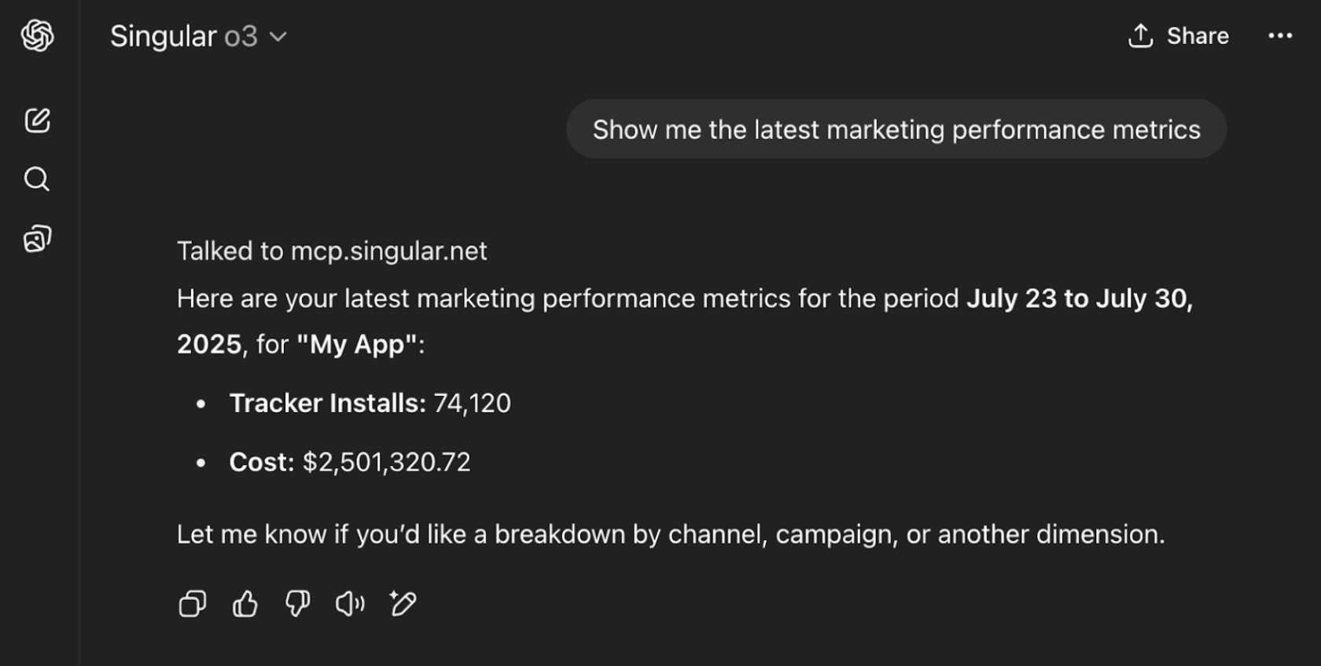Click the ChatGPT logo icon
Viewport: 1321px width, 666px height.
coord(36,35)
